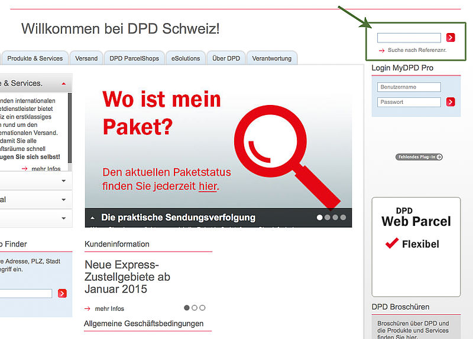Select the fourth banner carousel dot
The width and height of the screenshot is (473, 339).
coord(343,218)
